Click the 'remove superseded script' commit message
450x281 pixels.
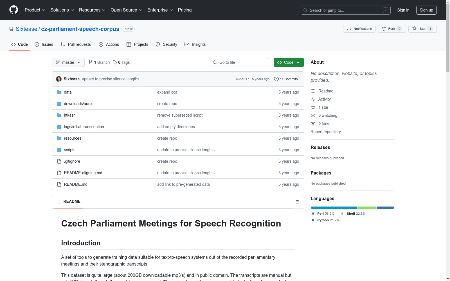[x=180, y=115]
